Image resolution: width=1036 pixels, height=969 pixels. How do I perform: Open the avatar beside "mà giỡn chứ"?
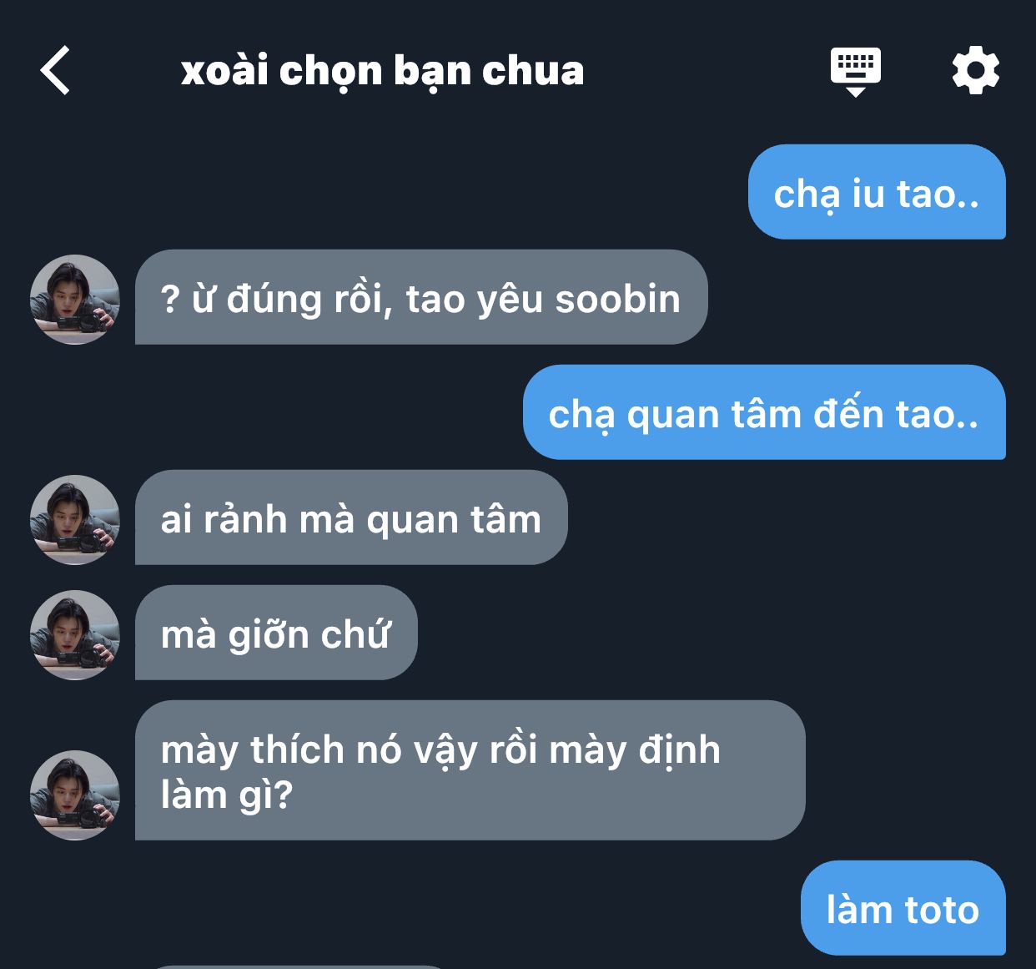click(x=75, y=635)
